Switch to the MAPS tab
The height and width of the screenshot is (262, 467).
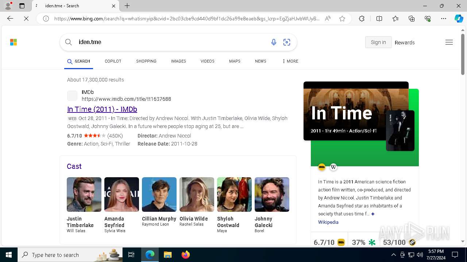235,61
